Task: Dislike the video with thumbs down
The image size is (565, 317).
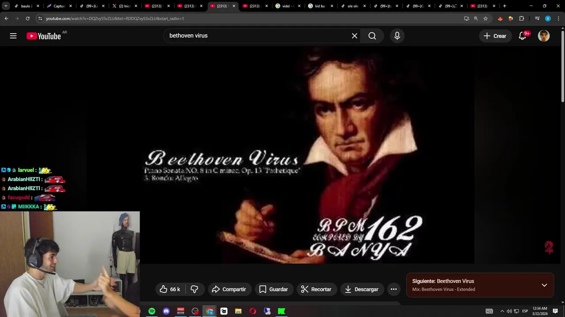Action: [194, 289]
